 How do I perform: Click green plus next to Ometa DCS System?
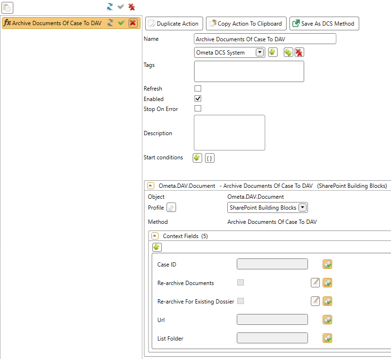[x=272, y=52]
